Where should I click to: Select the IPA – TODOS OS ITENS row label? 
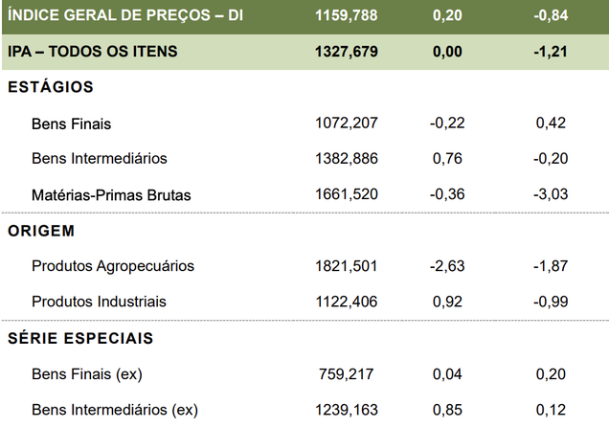point(92,52)
